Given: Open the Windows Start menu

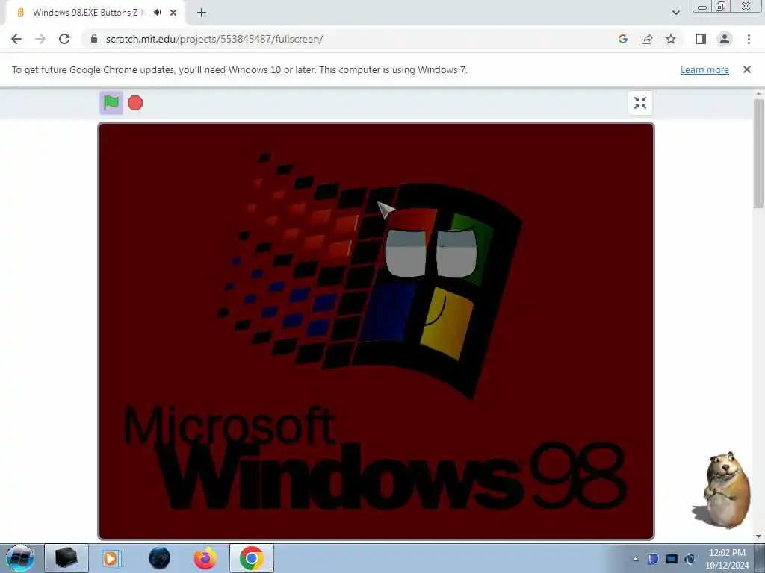Looking at the screenshot, I should [20, 558].
